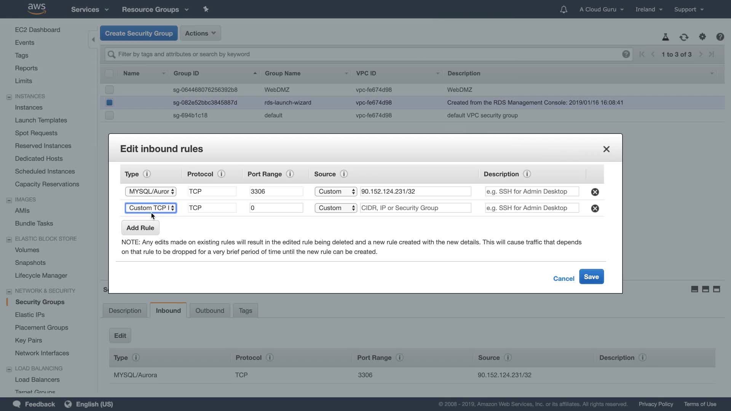Open the settings gear icon
The width and height of the screenshot is (731, 411).
click(x=702, y=37)
